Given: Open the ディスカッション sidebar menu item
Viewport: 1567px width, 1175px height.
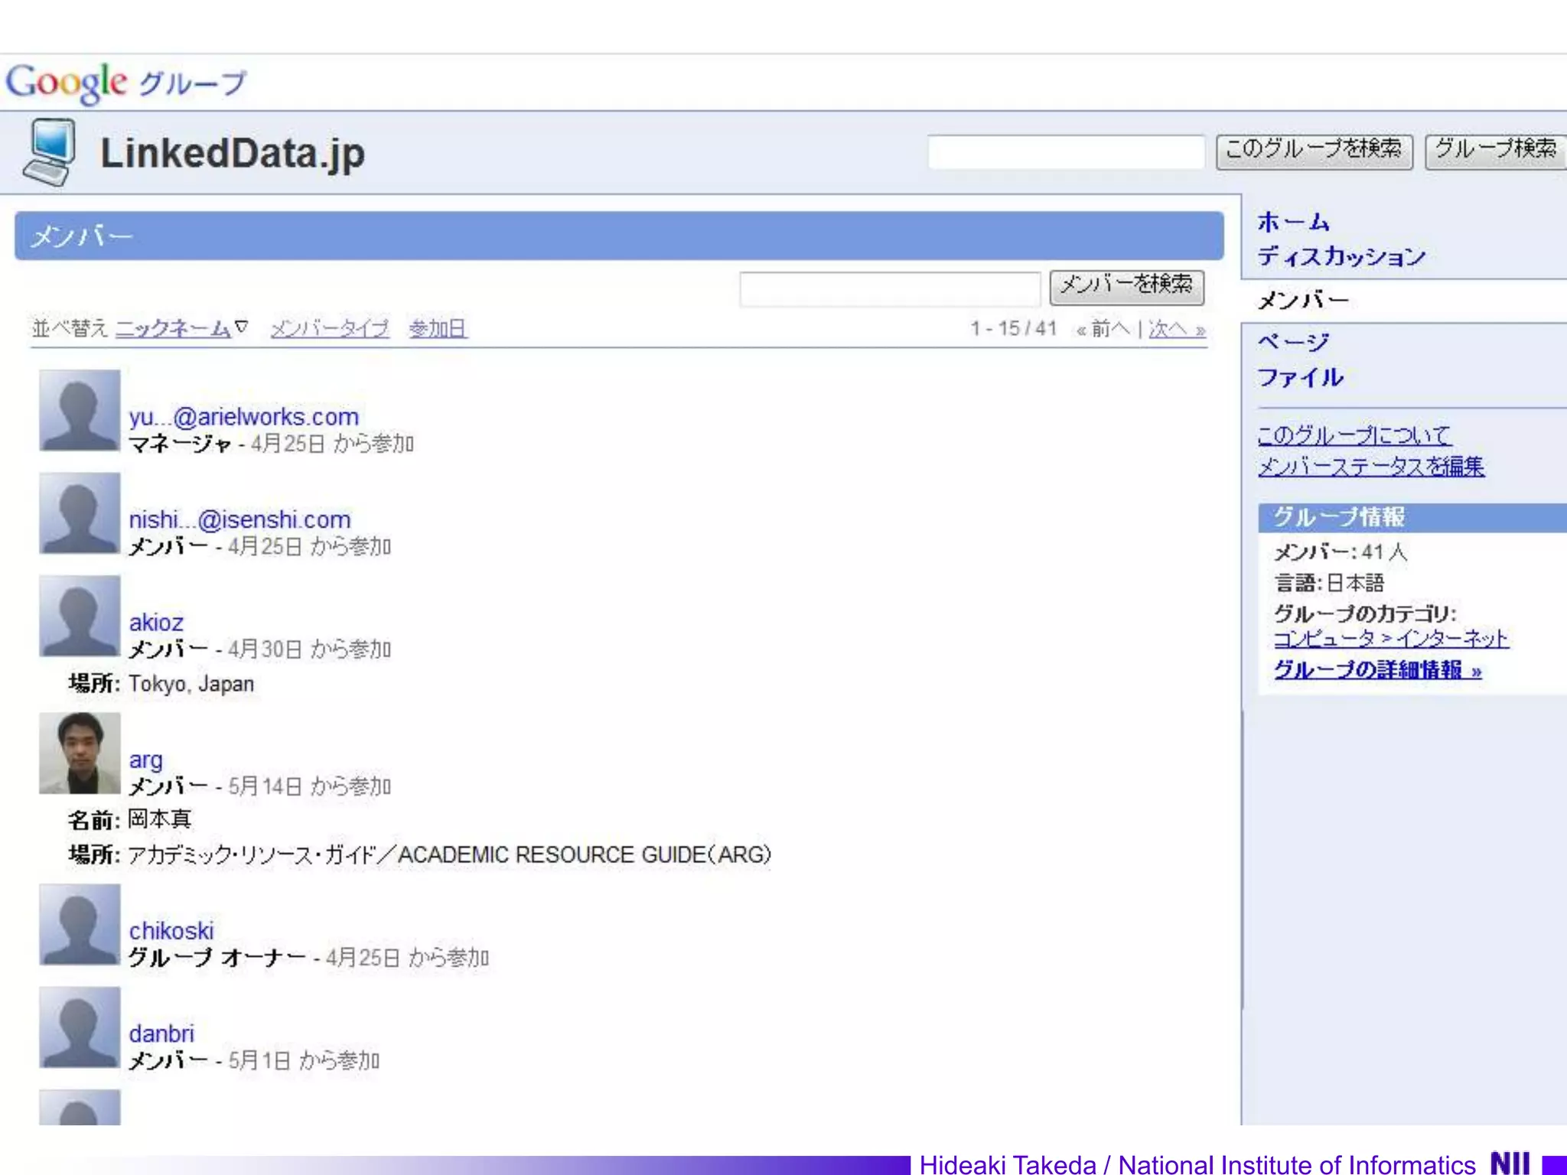Looking at the screenshot, I should click(1341, 256).
